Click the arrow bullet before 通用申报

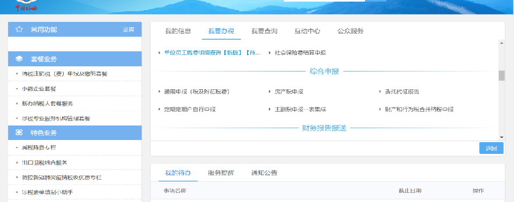pos(160,92)
